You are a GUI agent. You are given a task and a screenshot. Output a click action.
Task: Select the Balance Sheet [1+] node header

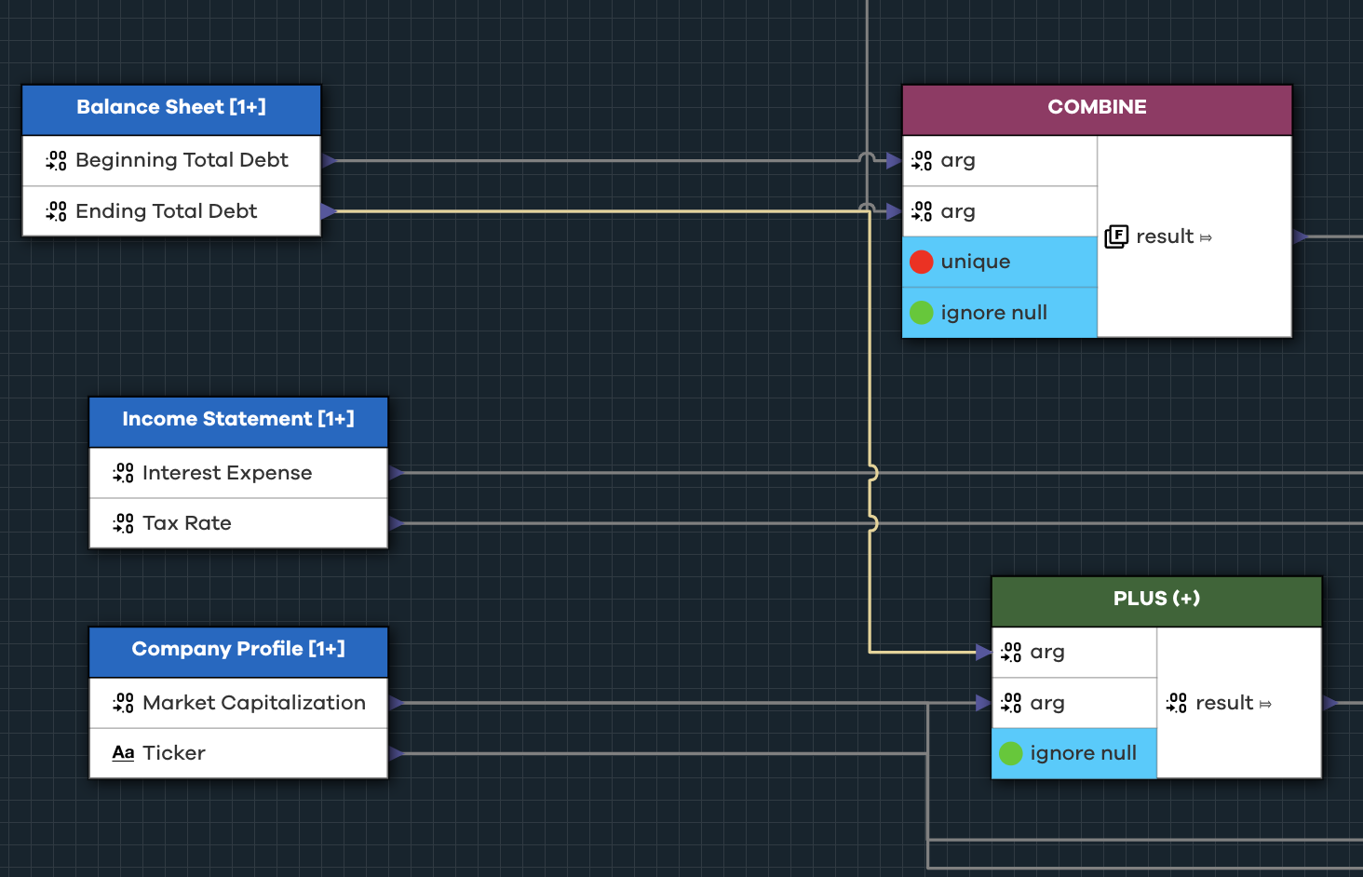171,108
